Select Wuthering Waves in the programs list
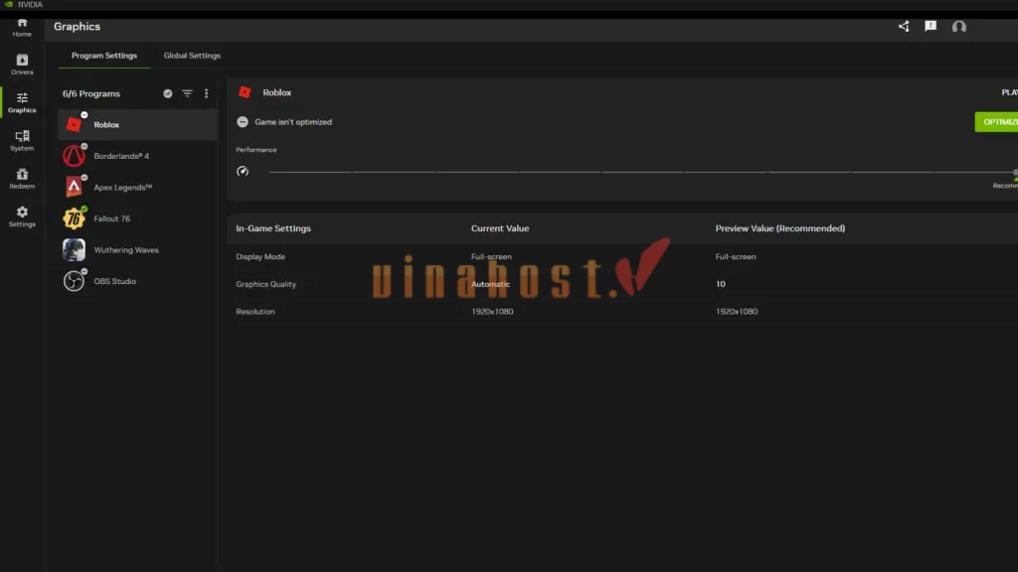The width and height of the screenshot is (1018, 572). [137, 249]
